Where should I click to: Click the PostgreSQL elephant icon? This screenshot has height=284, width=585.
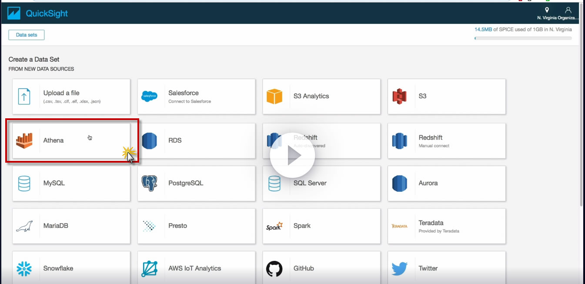150,183
